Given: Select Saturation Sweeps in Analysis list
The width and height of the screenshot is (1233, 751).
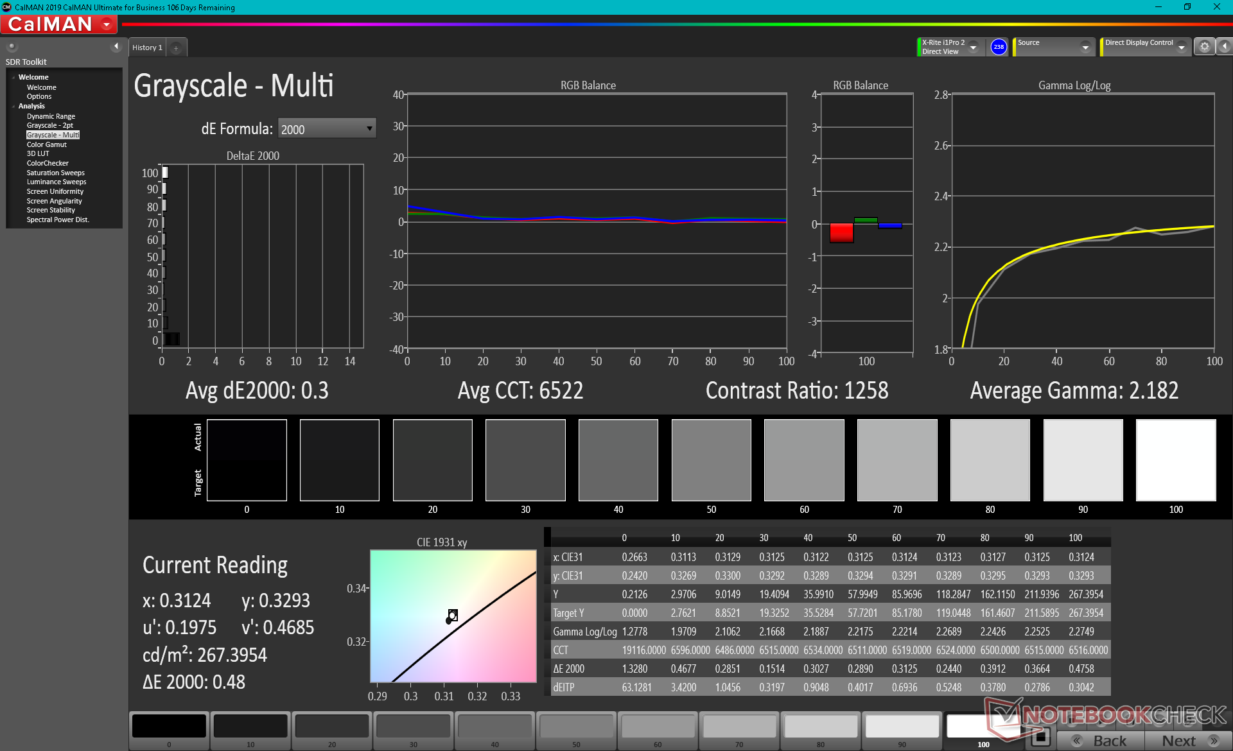Looking at the screenshot, I should pyautogui.click(x=55, y=173).
